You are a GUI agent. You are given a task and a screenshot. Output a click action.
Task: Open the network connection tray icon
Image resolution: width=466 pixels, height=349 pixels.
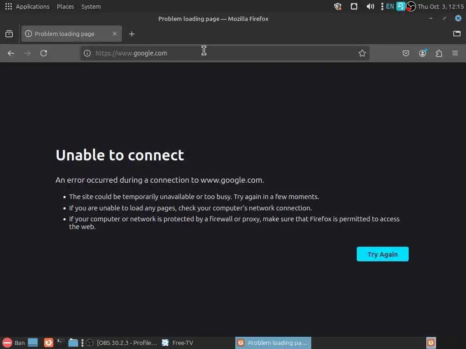[354, 6]
